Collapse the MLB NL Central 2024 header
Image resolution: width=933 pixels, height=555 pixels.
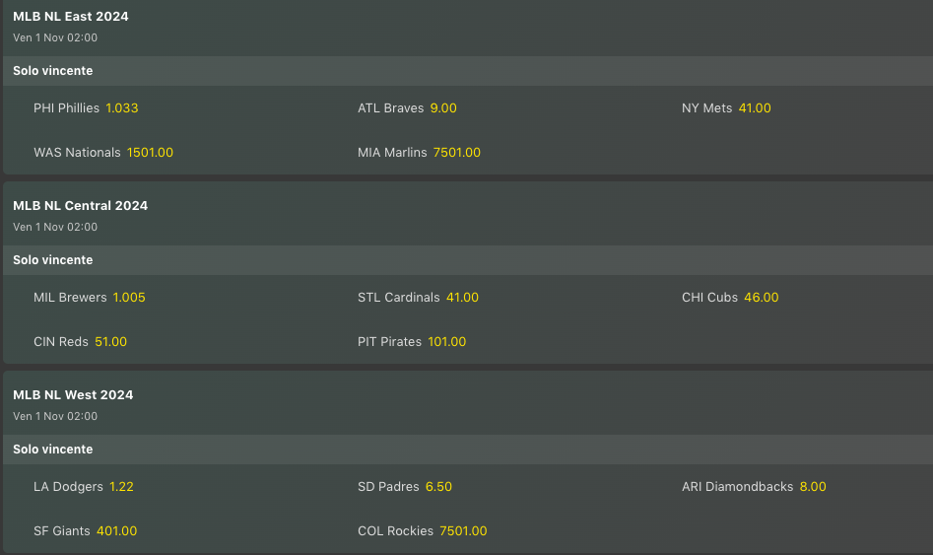pos(80,206)
